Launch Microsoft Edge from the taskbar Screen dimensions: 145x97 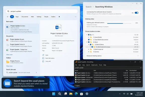tap(76, 94)
